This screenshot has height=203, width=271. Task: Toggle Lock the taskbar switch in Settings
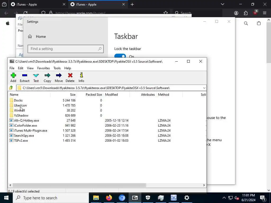[x=120, y=56]
